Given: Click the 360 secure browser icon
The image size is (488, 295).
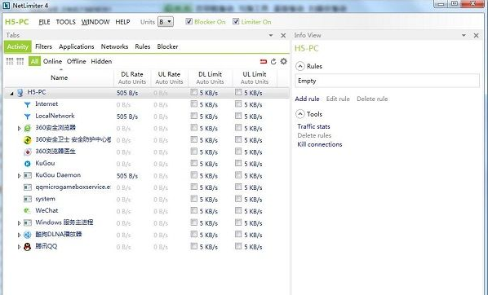Looking at the screenshot, I should (28, 128).
